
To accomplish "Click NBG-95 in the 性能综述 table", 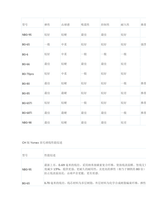I will click(27, 169).
